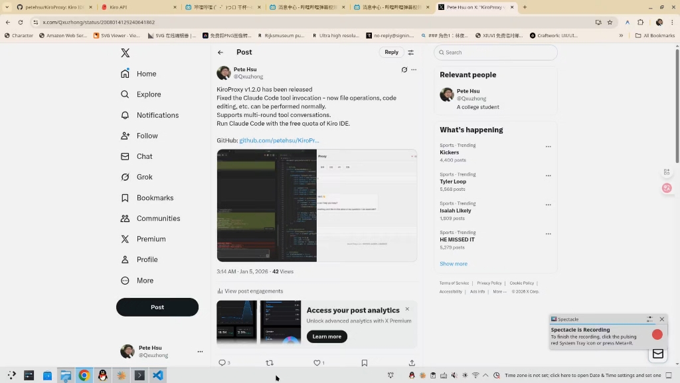Open Chat in the sidebar
Image resolution: width=680 pixels, height=383 pixels.
point(136,156)
